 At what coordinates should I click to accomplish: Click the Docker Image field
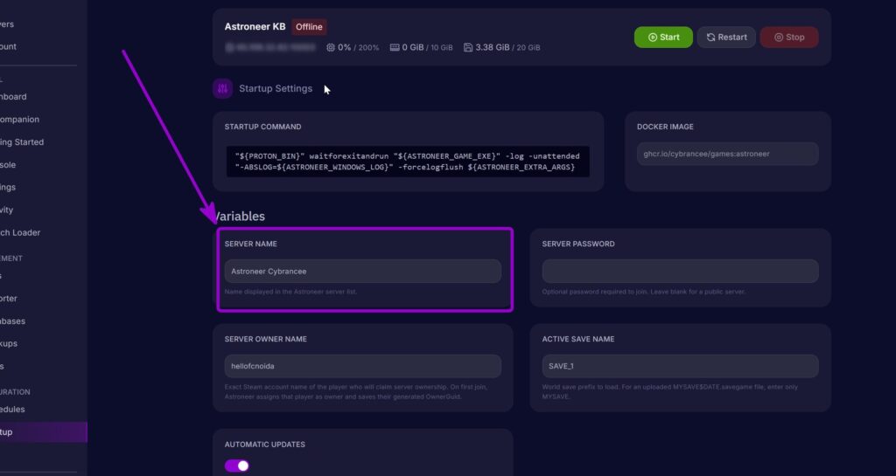[727, 154]
